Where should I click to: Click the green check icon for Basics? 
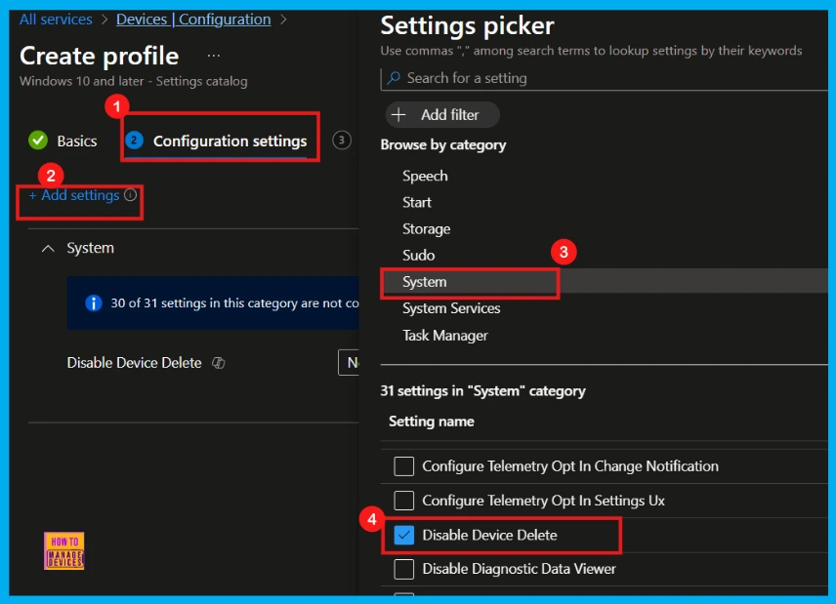38,141
